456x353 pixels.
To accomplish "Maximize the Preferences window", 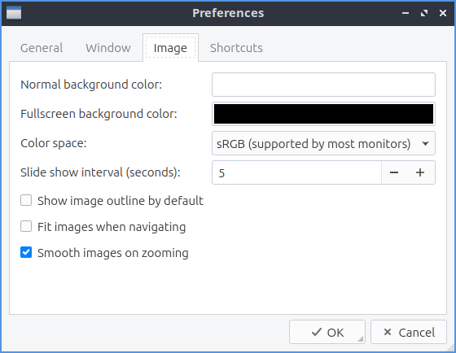I will [x=424, y=13].
